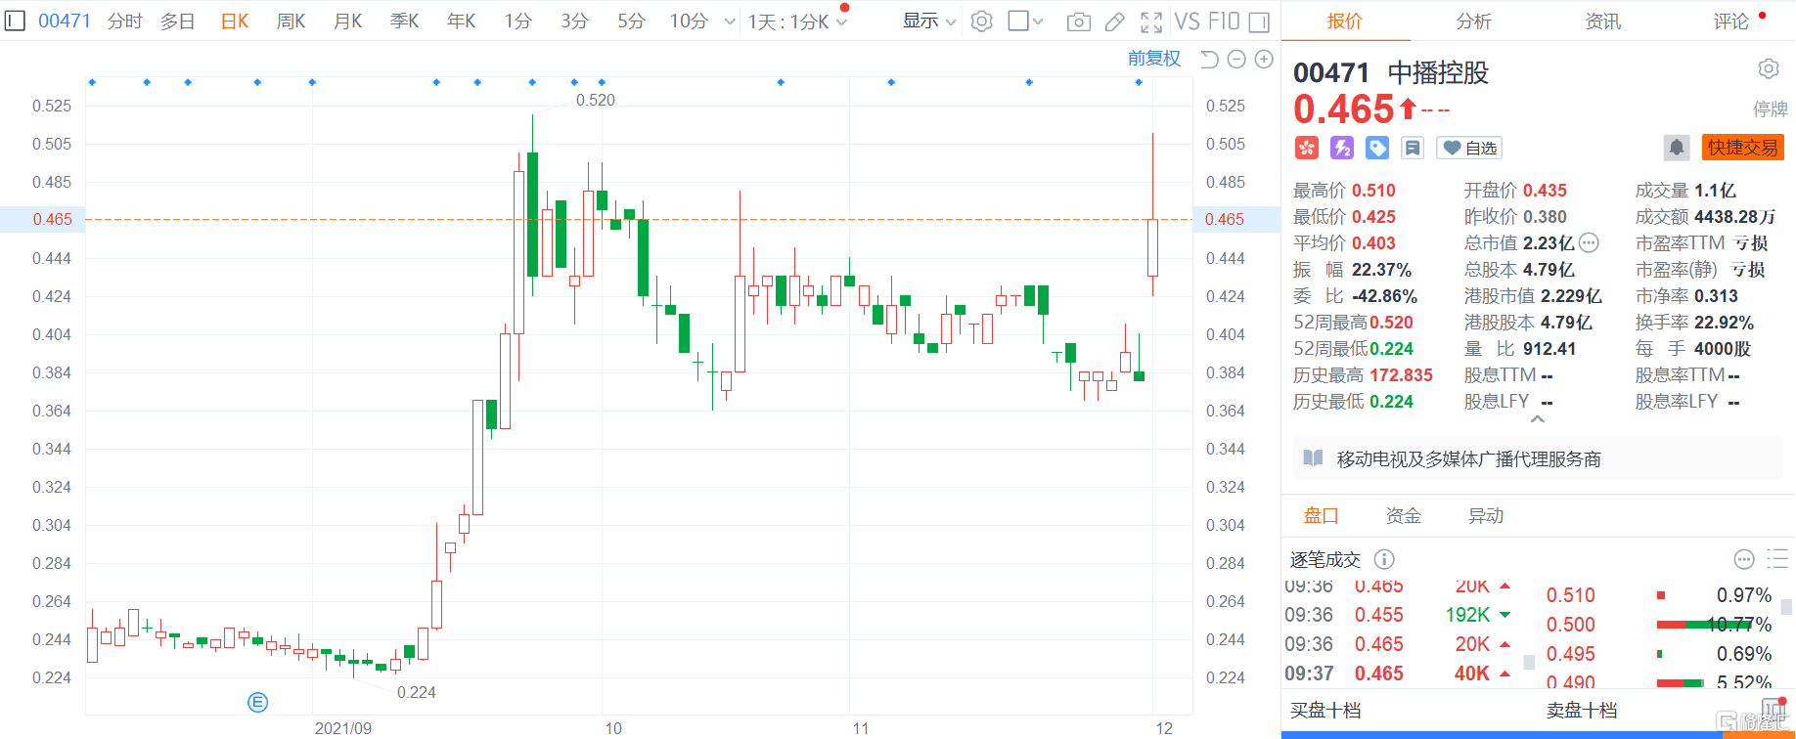Viewport: 1796px width, 739px height.
Task: Zoom in the chart with plus icon
Action: tap(1264, 60)
